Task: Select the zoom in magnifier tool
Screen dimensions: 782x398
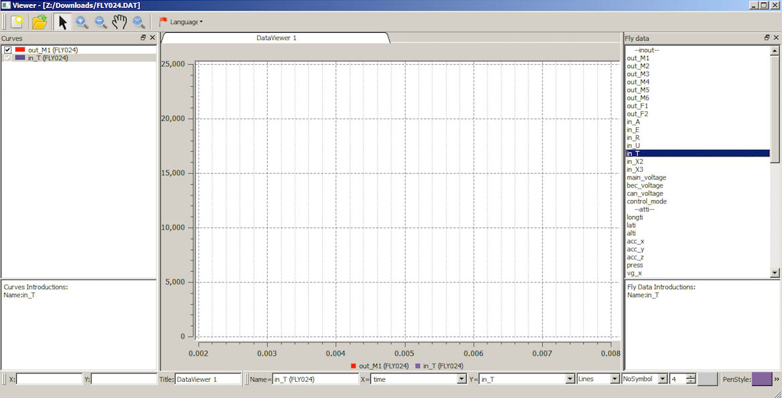Action: pos(82,22)
